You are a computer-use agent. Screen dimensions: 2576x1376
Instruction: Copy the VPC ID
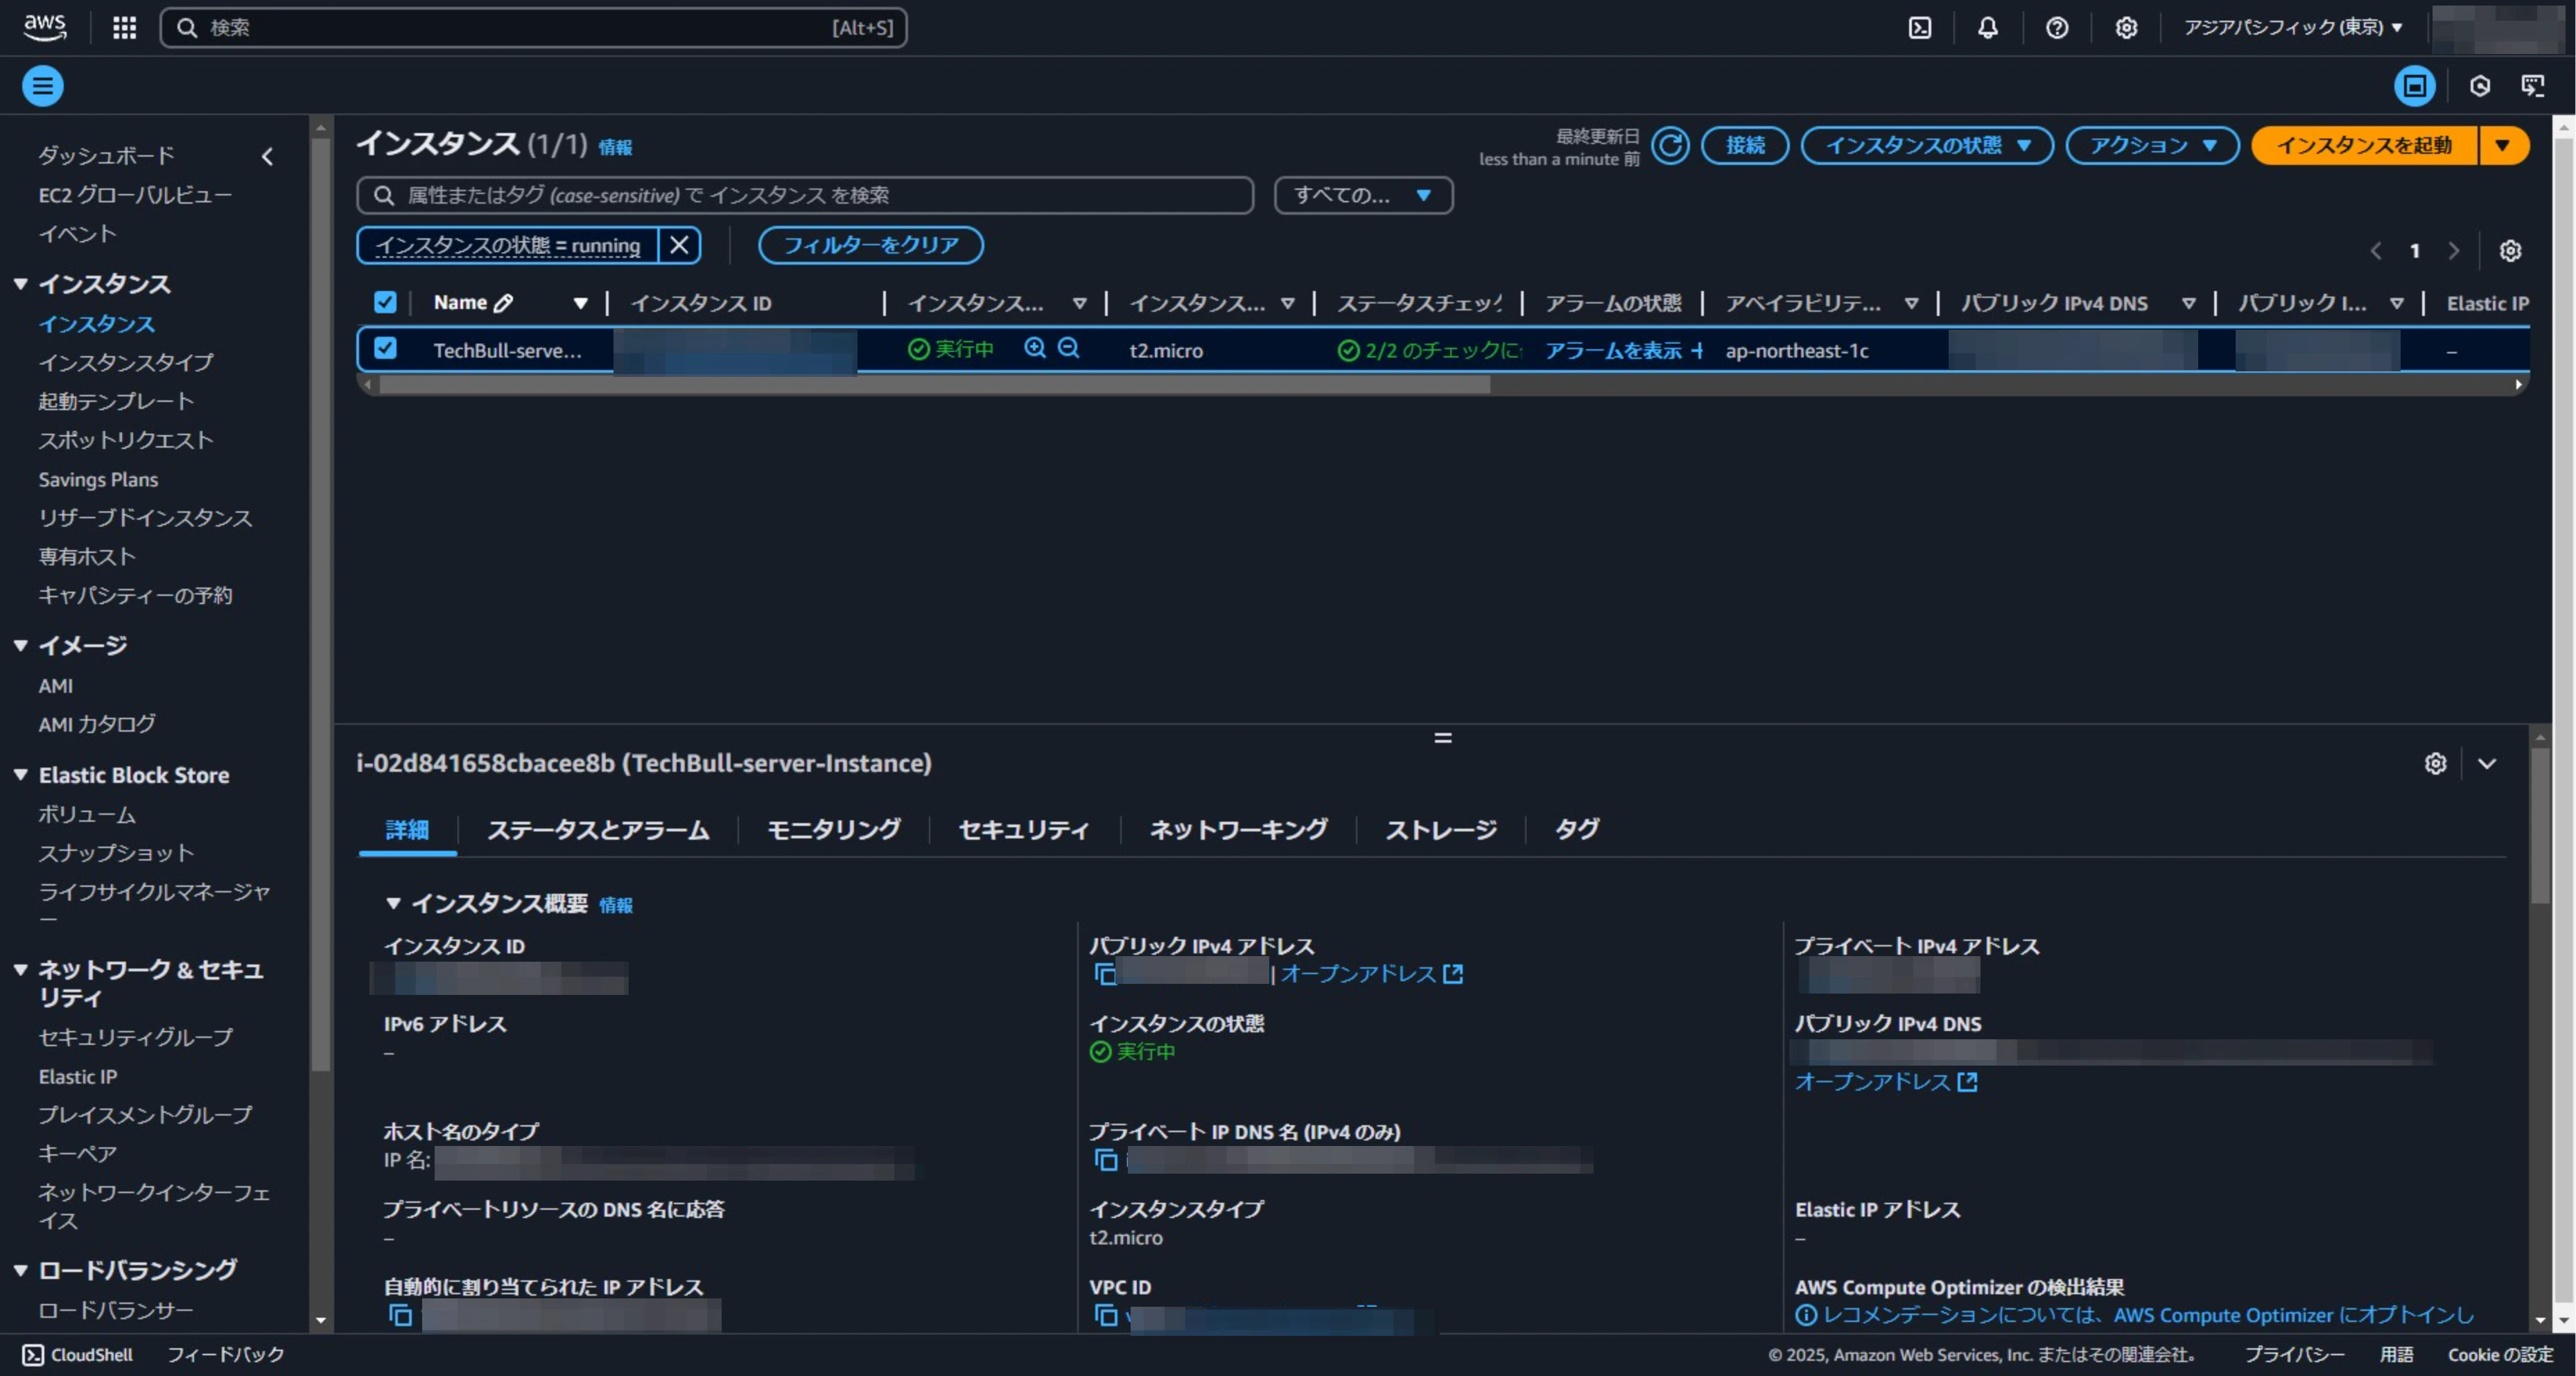click(x=1106, y=1315)
